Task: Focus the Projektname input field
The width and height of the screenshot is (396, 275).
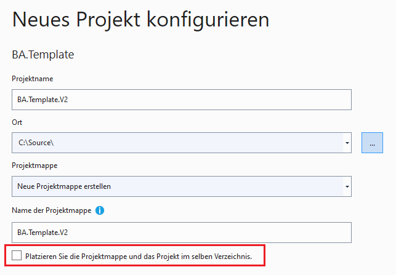Action: pyautogui.click(x=181, y=100)
